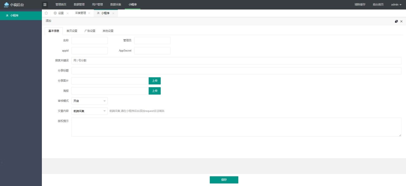Viewport: 406px width, 186px height.
Task: Switch to the 首页设置 tab
Action: [72, 31]
